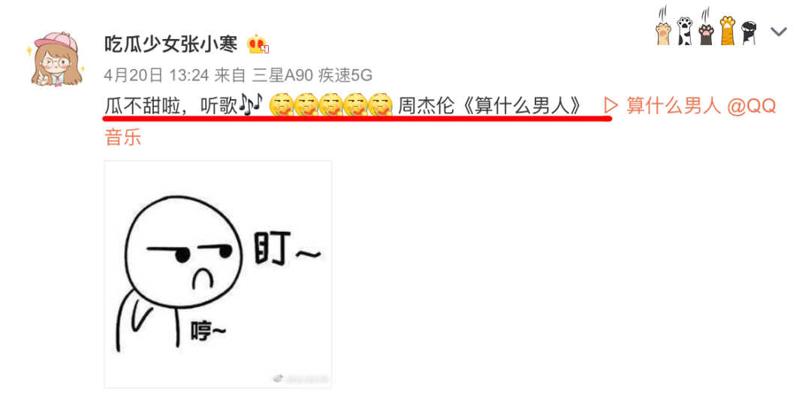811x401 pixels.
Task: Open the cartoon girl profile avatar
Action: [x=56, y=59]
